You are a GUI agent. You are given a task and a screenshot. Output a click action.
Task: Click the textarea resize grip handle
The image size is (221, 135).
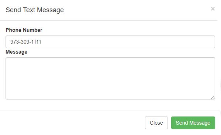click(213, 97)
